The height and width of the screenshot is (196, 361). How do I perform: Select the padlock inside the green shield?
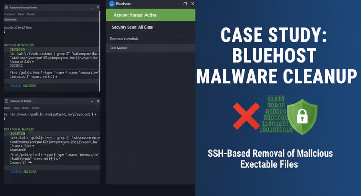coord(302,117)
